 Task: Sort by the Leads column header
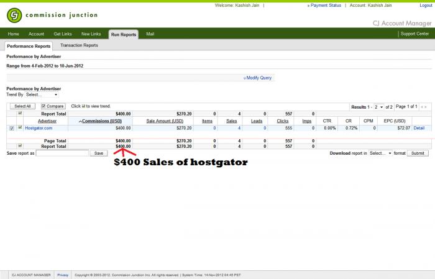257,121
